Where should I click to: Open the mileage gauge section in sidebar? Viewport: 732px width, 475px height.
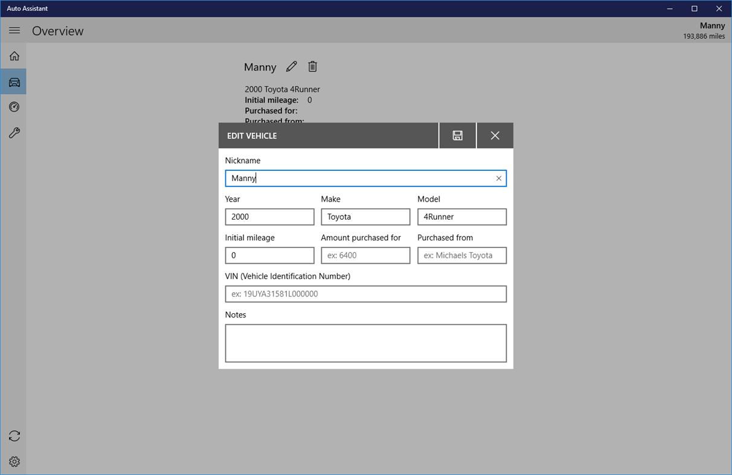tap(14, 107)
